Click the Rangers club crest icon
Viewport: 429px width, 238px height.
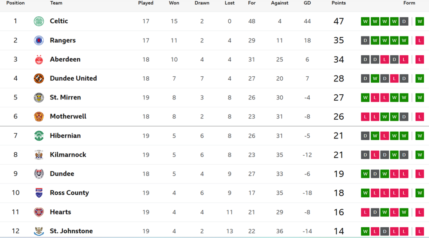coord(39,40)
